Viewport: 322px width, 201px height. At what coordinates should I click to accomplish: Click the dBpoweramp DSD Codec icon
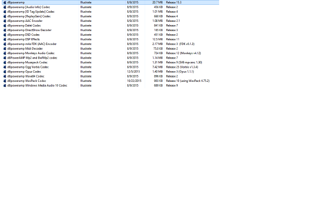tap(5, 35)
